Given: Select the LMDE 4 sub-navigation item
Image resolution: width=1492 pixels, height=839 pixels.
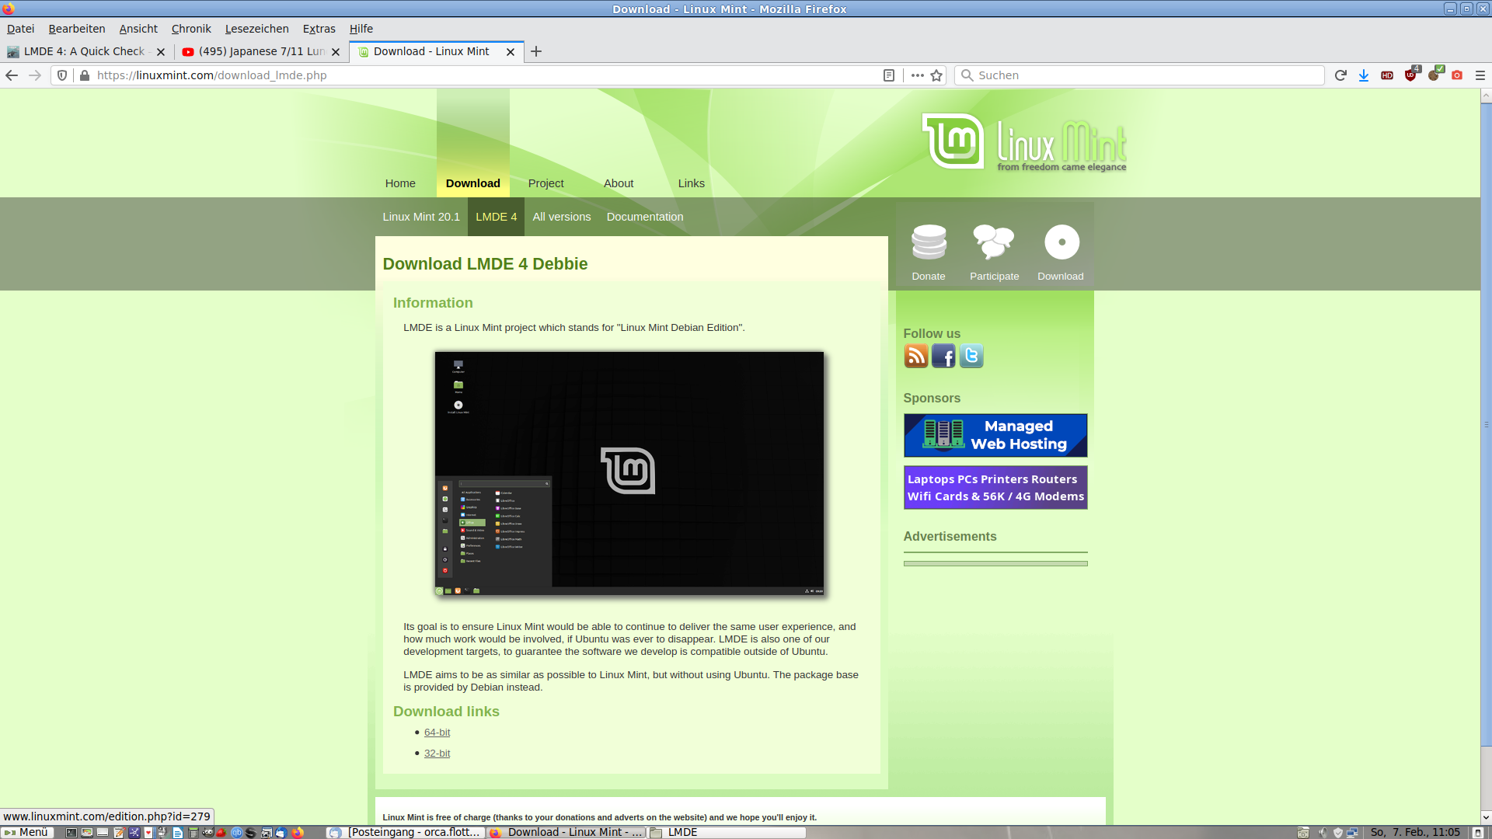Looking at the screenshot, I should click(x=496, y=217).
